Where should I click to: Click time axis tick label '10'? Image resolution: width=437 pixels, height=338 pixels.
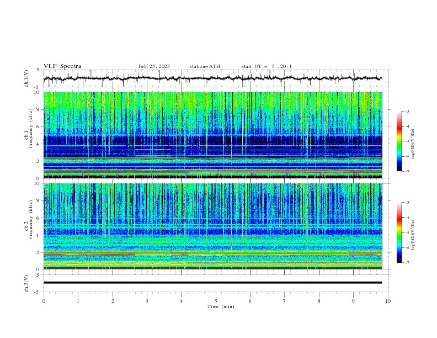pyautogui.click(x=388, y=301)
